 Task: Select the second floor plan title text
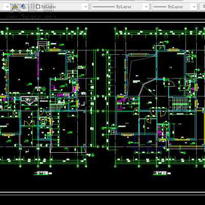point(160,173)
